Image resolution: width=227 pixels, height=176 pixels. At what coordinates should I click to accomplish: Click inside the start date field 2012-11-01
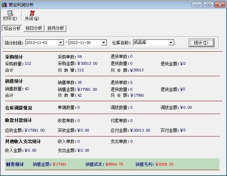point(42,43)
